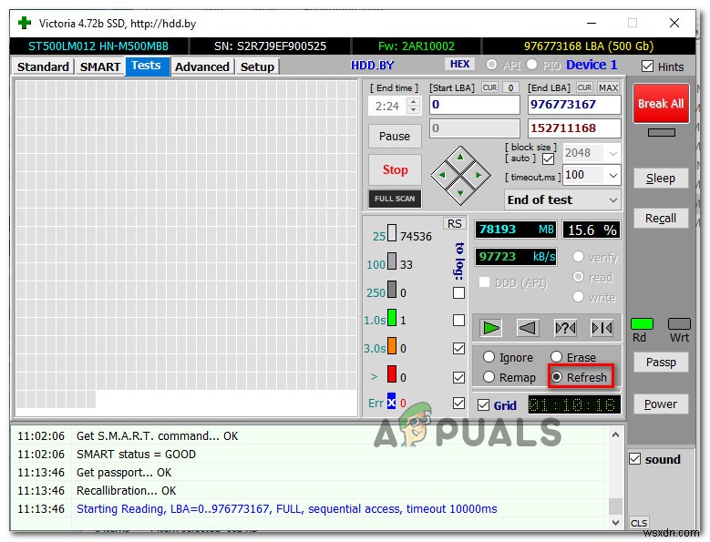Select the API mode radio button
The image size is (710, 542).
pos(491,65)
